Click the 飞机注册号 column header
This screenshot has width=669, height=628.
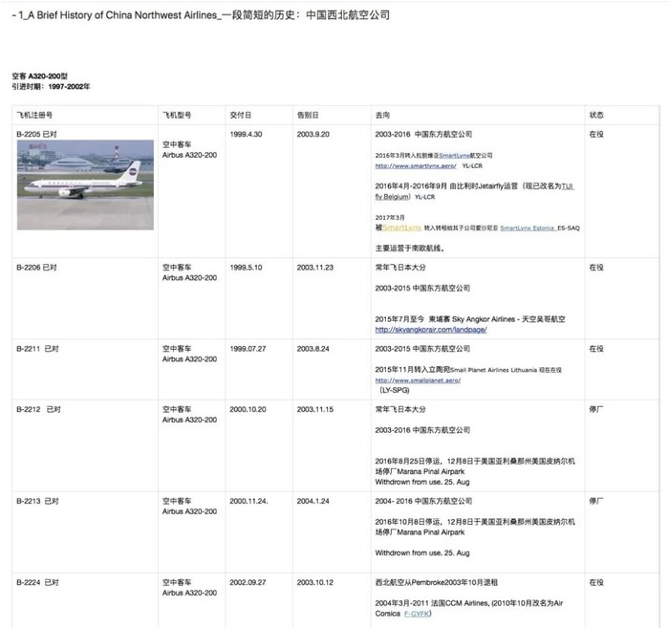point(34,115)
